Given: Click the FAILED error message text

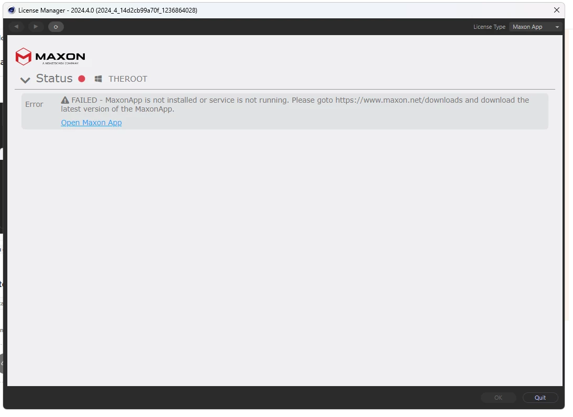Looking at the screenshot, I should click(x=295, y=105).
